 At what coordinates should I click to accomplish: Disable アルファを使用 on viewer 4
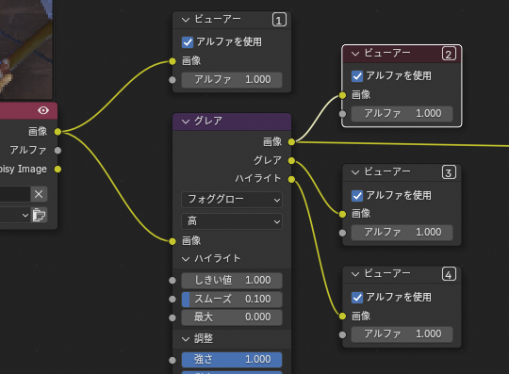357,298
